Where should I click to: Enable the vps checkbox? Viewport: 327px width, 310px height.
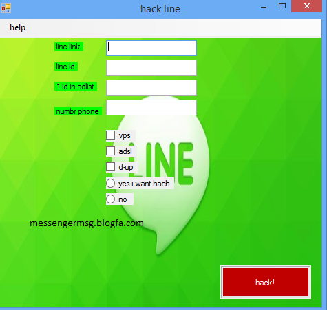pyautogui.click(x=111, y=135)
